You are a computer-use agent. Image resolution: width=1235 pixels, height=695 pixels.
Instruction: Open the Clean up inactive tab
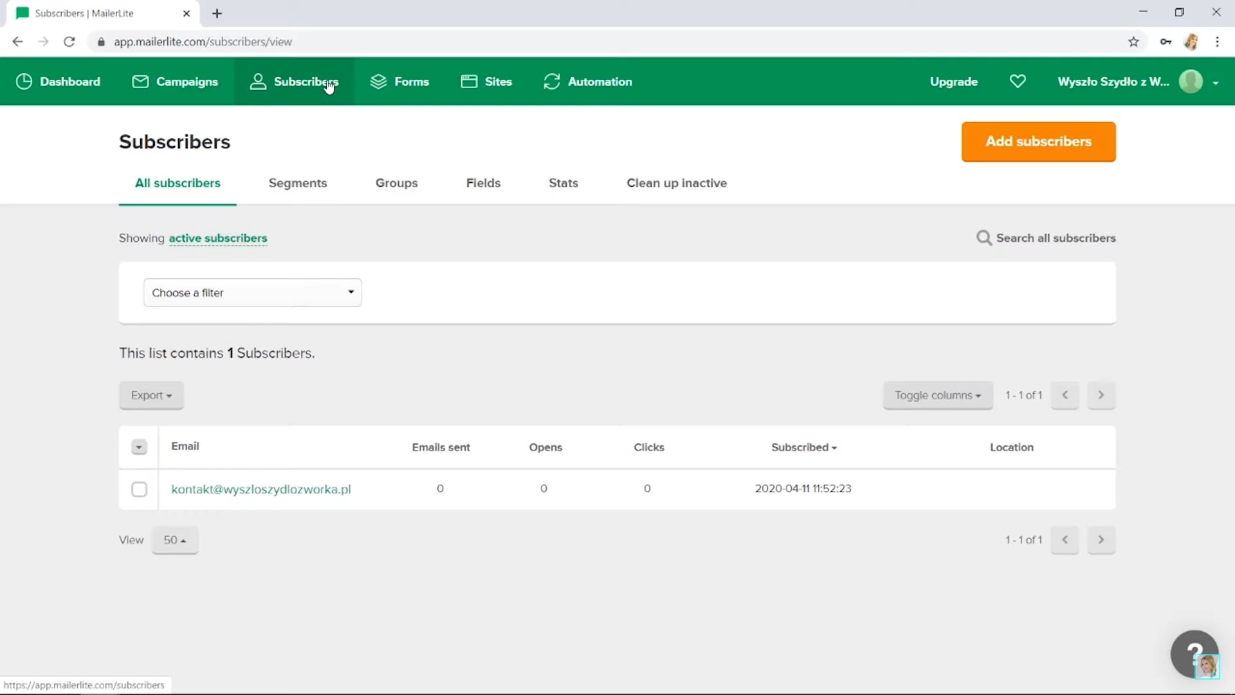[677, 183]
